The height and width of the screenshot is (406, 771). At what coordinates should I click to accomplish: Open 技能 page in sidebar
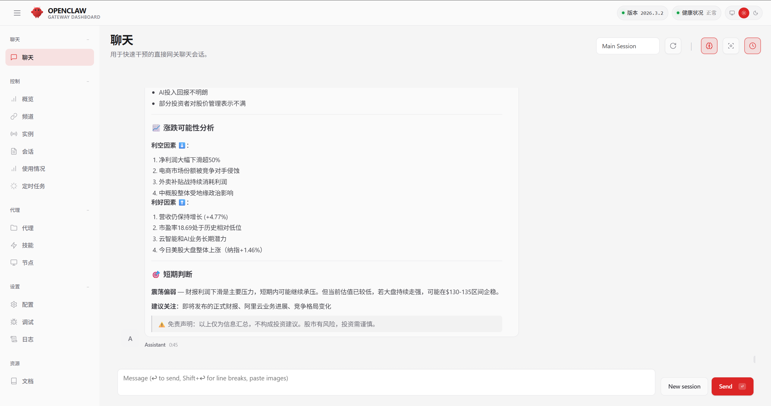click(x=28, y=245)
